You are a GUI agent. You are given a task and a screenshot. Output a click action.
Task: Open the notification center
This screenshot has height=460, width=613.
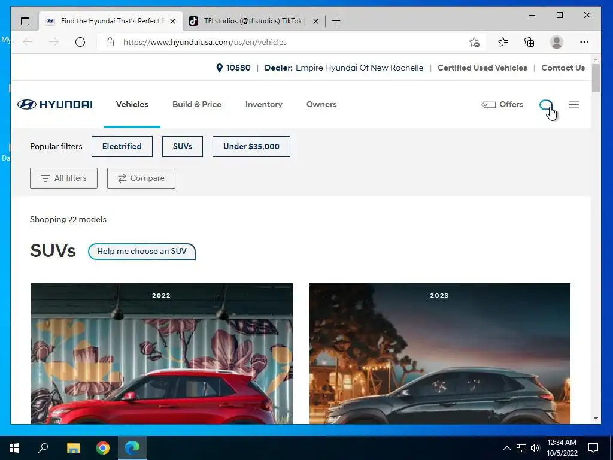pyautogui.click(x=593, y=448)
